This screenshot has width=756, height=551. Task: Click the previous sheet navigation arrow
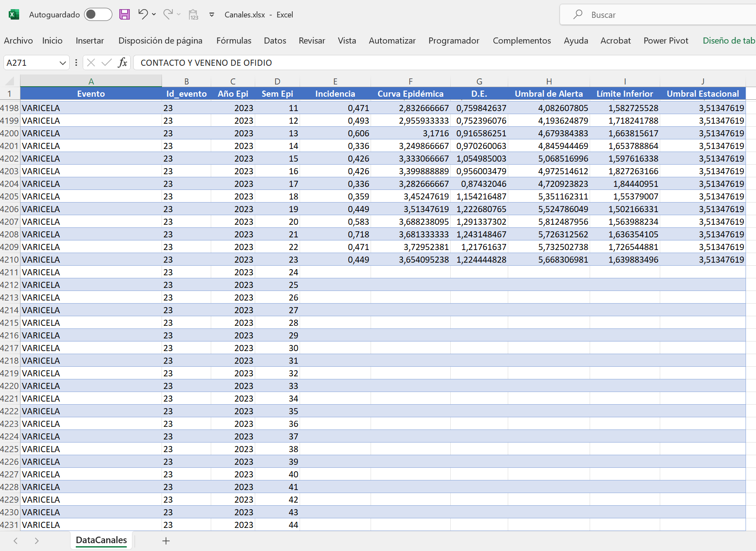coord(16,541)
